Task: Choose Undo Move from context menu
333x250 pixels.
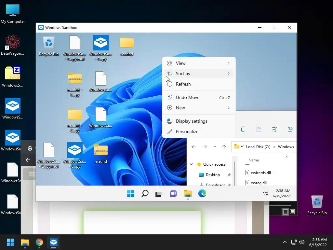Action: coord(199,97)
